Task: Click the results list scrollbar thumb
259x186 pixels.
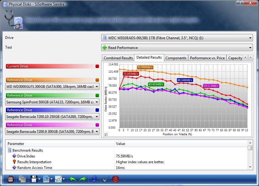Action: (x=250, y=148)
